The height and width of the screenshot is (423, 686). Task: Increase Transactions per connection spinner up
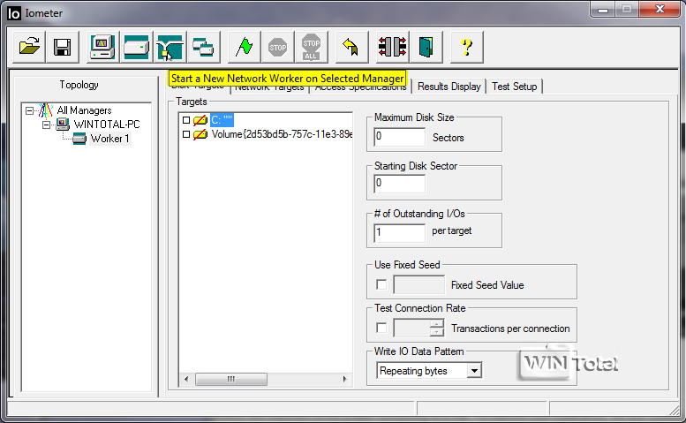(437, 324)
